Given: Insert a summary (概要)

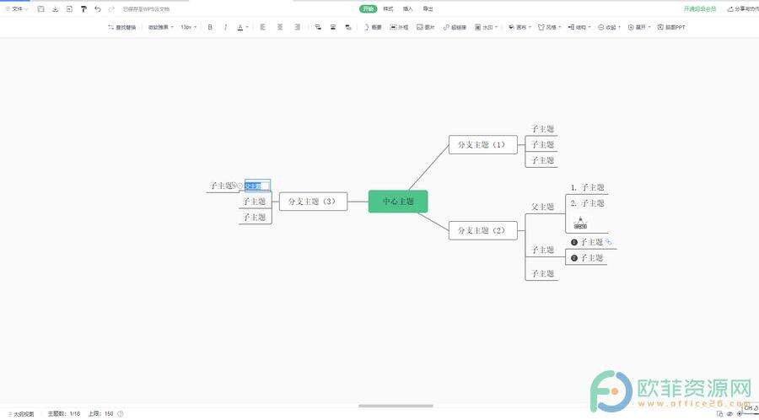Looking at the screenshot, I should (373, 28).
